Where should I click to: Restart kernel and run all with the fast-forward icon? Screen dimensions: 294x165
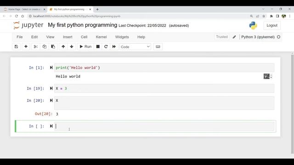click(x=114, y=47)
